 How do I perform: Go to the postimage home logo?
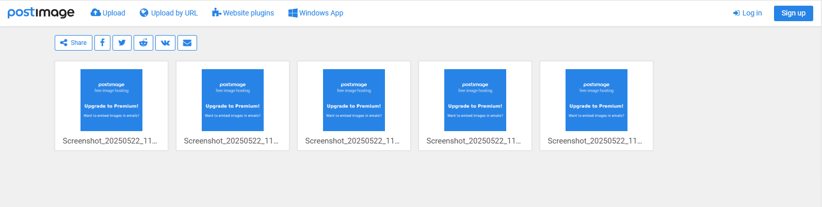(41, 13)
